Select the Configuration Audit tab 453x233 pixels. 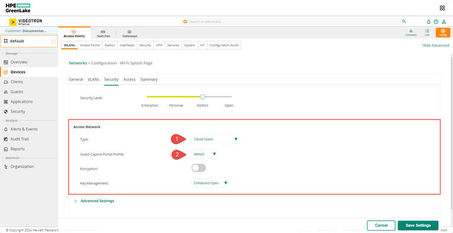coord(224,45)
